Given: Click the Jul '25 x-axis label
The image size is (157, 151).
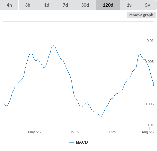Looking at the screenshot, I should click(x=111, y=132).
